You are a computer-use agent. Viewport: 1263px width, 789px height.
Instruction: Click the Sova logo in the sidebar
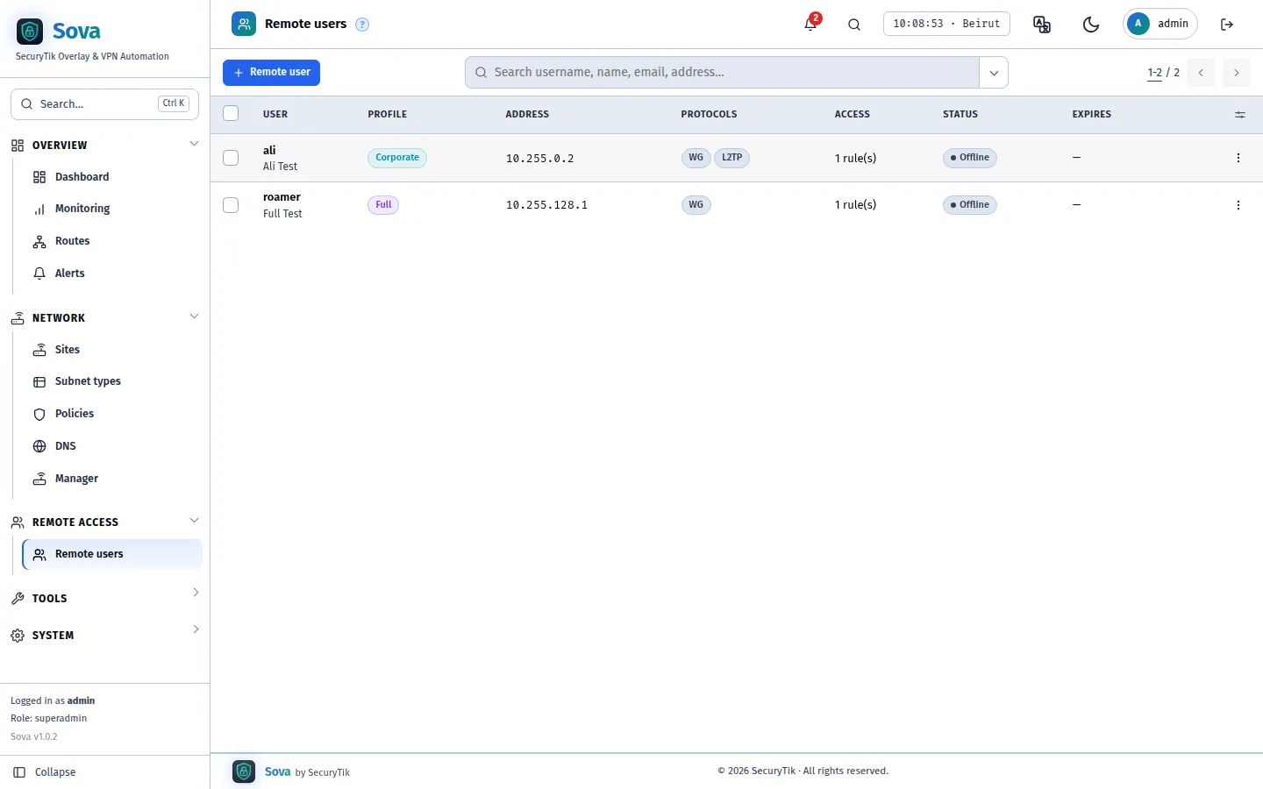pos(30,32)
